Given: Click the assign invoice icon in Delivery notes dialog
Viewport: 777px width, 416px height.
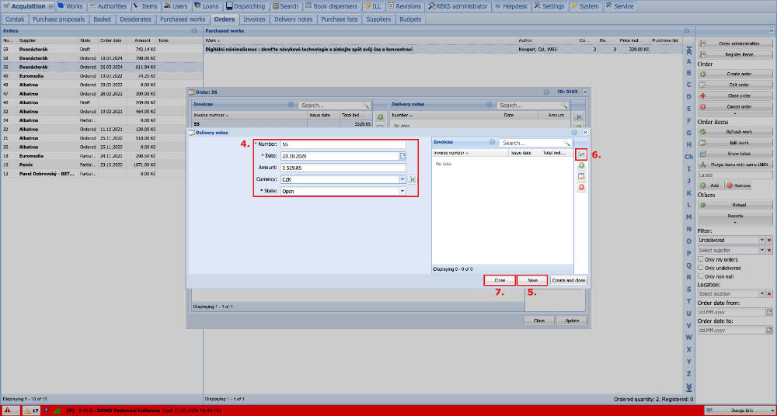Looking at the screenshot, I should (581, 154).
